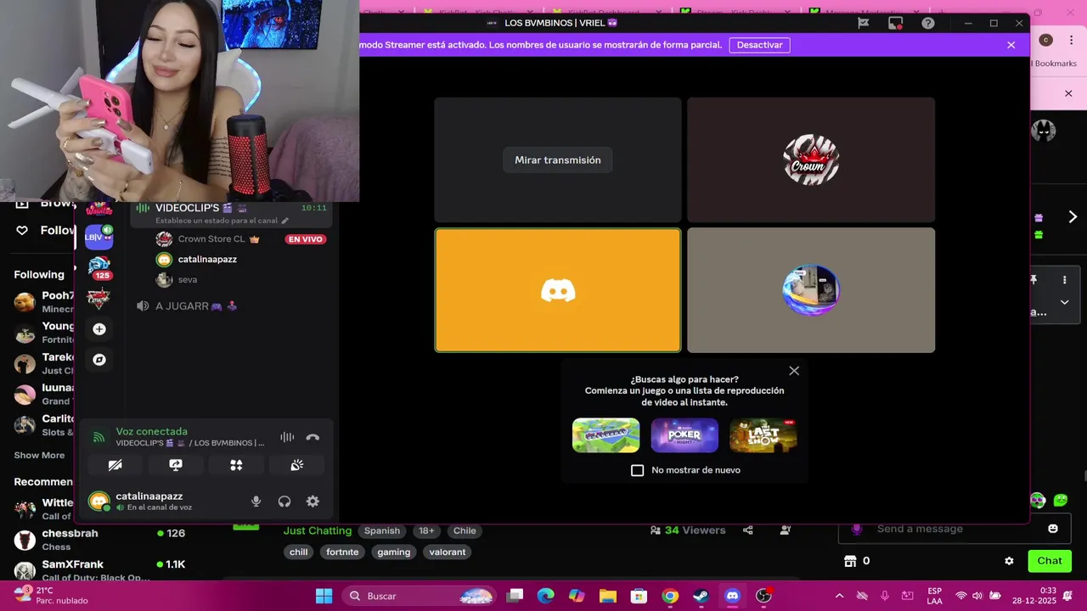Viewport: 1087px width, 611px height.
Task: Click the gaming stream tag
Action: 394,552
